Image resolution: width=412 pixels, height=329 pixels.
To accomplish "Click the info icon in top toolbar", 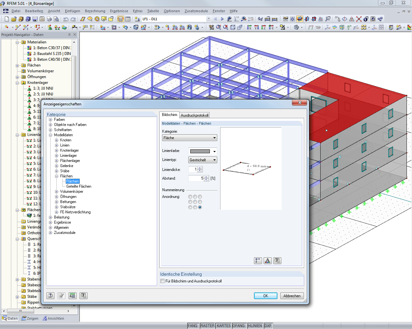I will (x=366, y=19).
